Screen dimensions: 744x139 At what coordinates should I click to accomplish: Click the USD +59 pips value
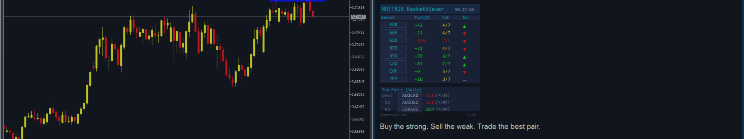(x=418, y=56)
